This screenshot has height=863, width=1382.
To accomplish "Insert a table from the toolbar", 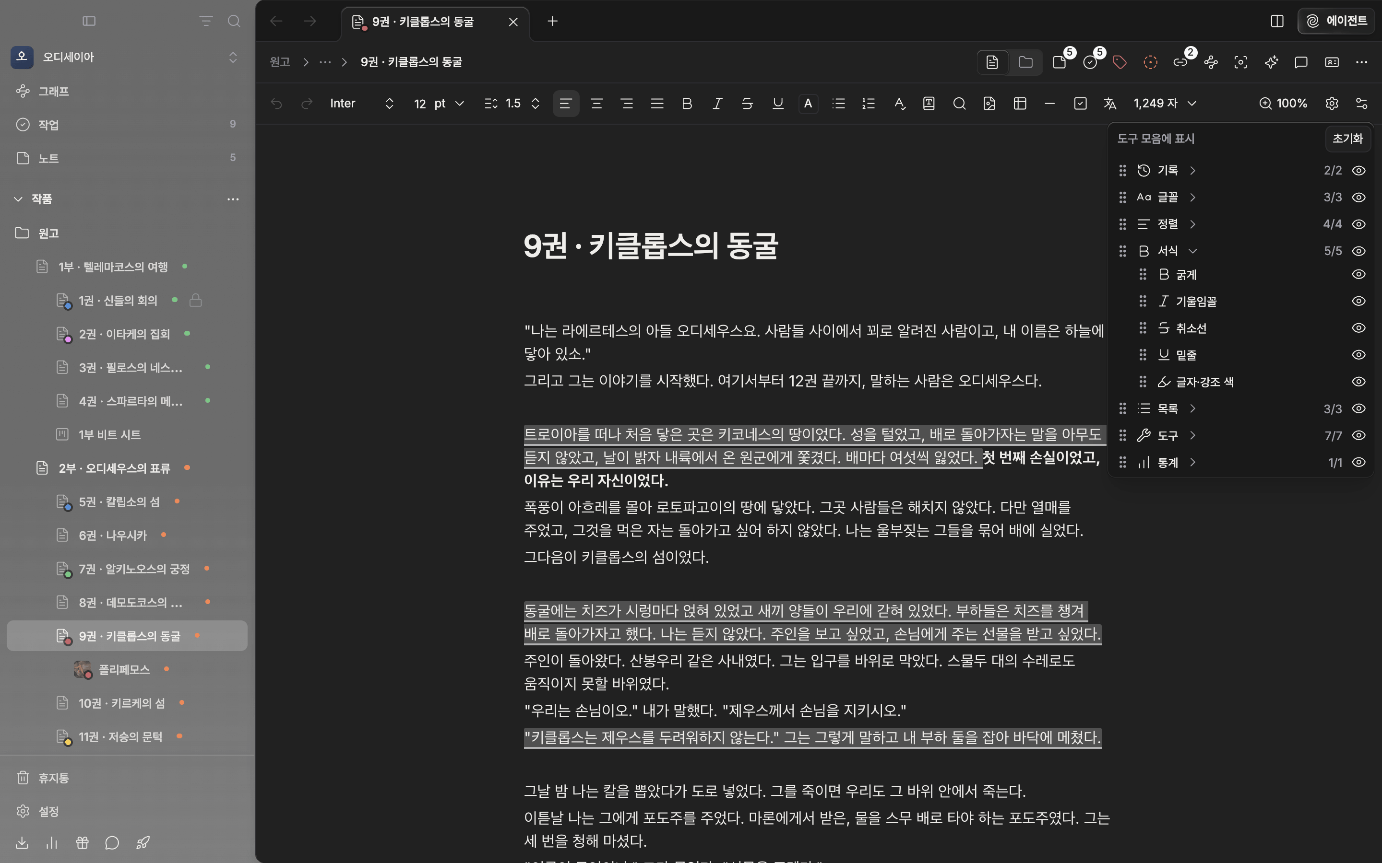I will (1020, 103).
